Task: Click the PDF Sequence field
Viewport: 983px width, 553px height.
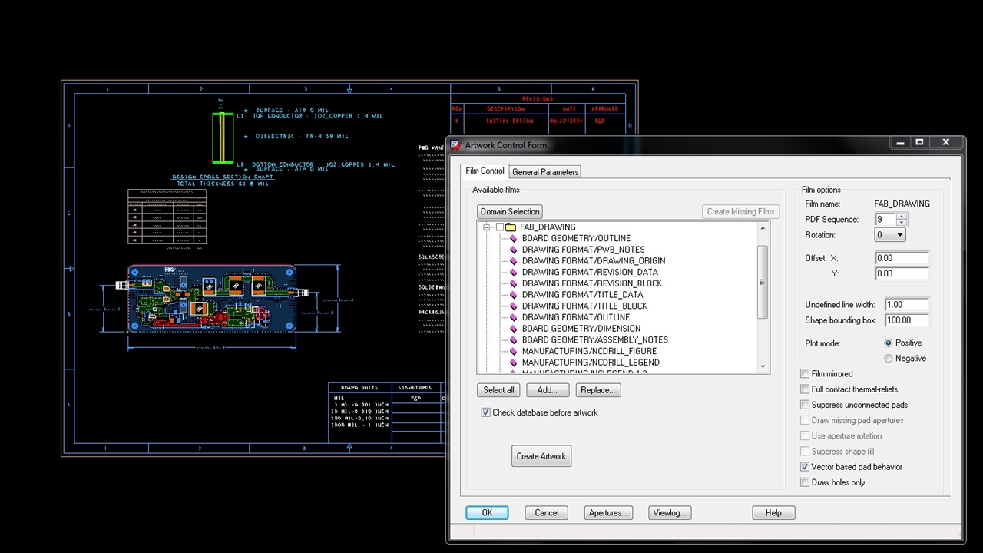Action: [x=885, y=220]
